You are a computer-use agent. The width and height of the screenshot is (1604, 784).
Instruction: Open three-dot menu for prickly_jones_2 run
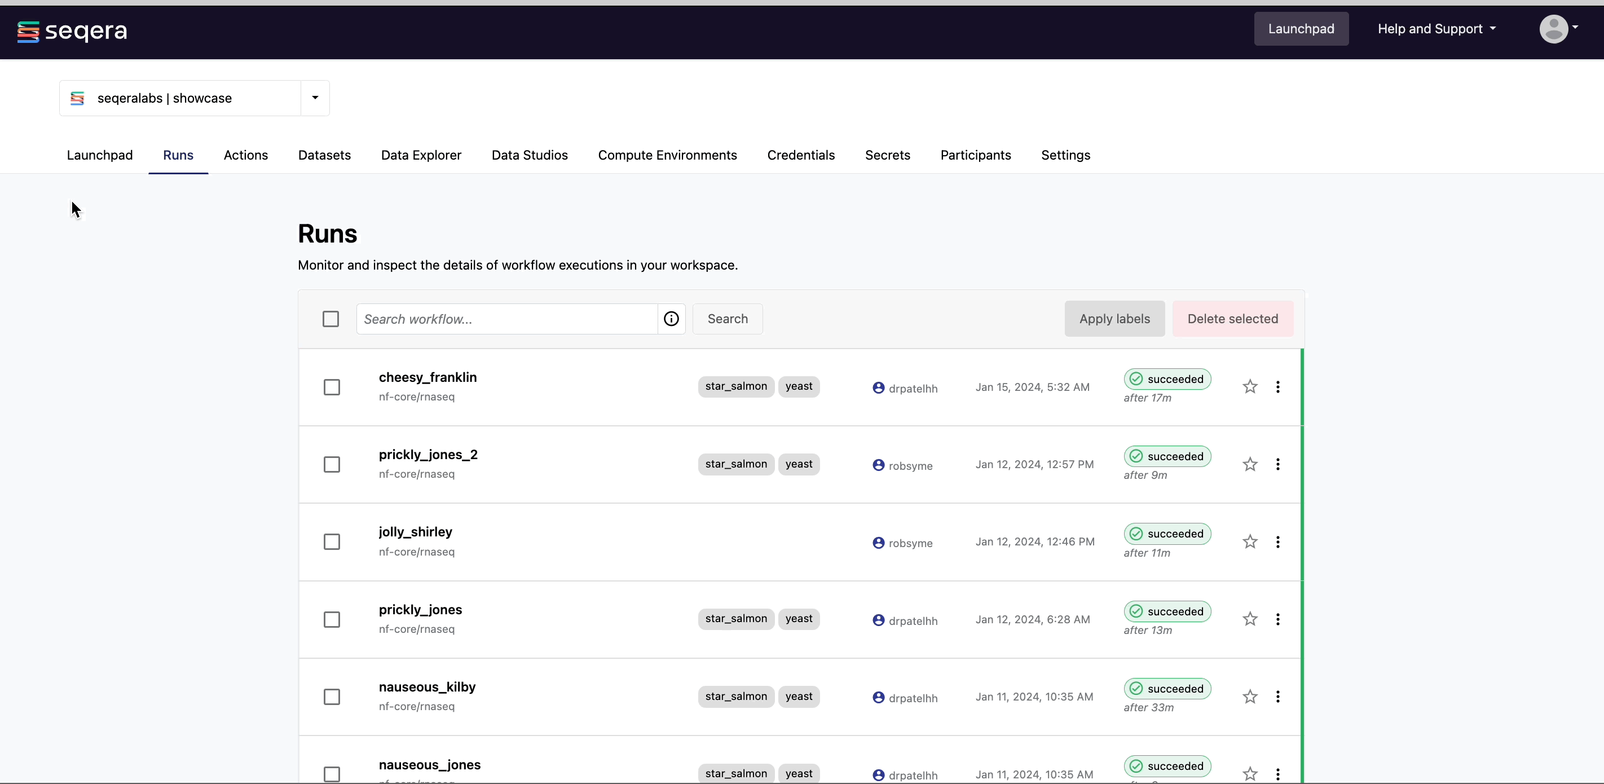point(1277,465)
